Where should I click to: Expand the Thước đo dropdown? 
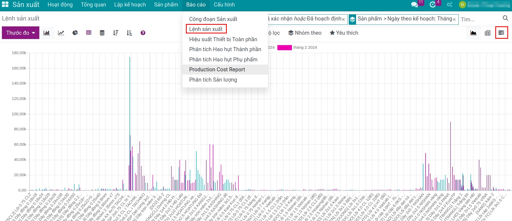(20, 33)
